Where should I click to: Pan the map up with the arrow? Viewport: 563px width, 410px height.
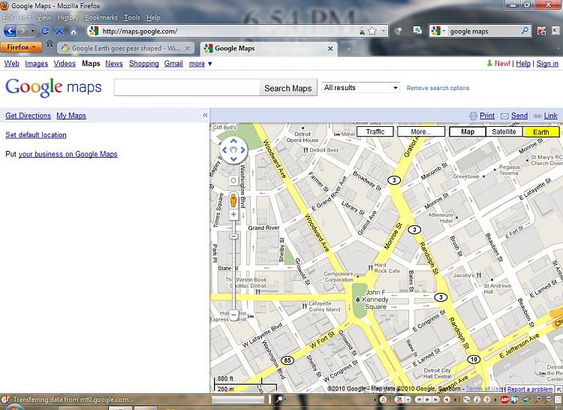click(x=233, y=141)
